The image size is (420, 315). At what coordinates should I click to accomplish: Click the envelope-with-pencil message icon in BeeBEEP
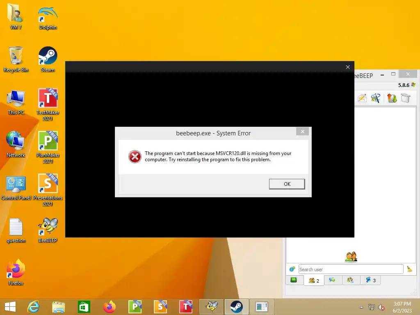[362, 98]
